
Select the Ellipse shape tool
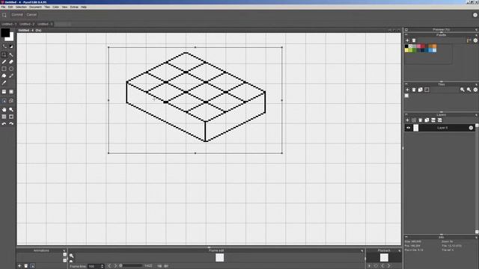pos(11,69)
